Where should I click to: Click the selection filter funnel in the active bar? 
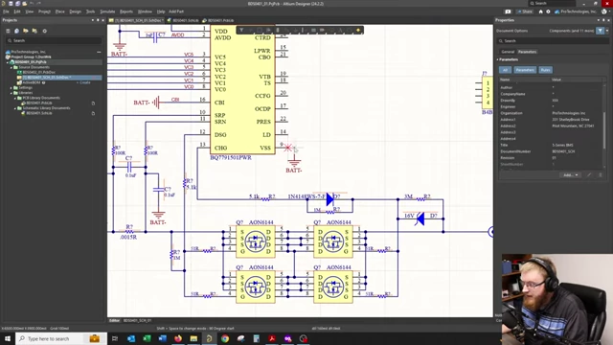(241, 30)
